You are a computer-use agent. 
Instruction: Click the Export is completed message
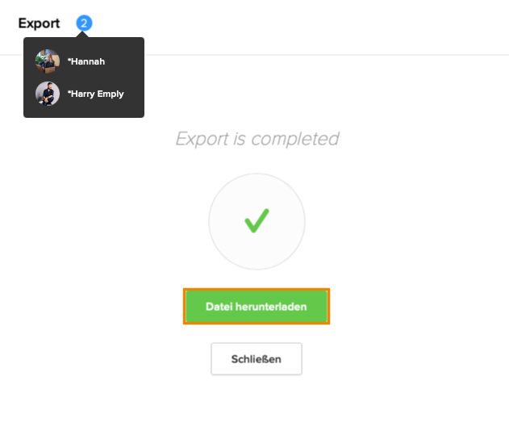pos(257,139)
